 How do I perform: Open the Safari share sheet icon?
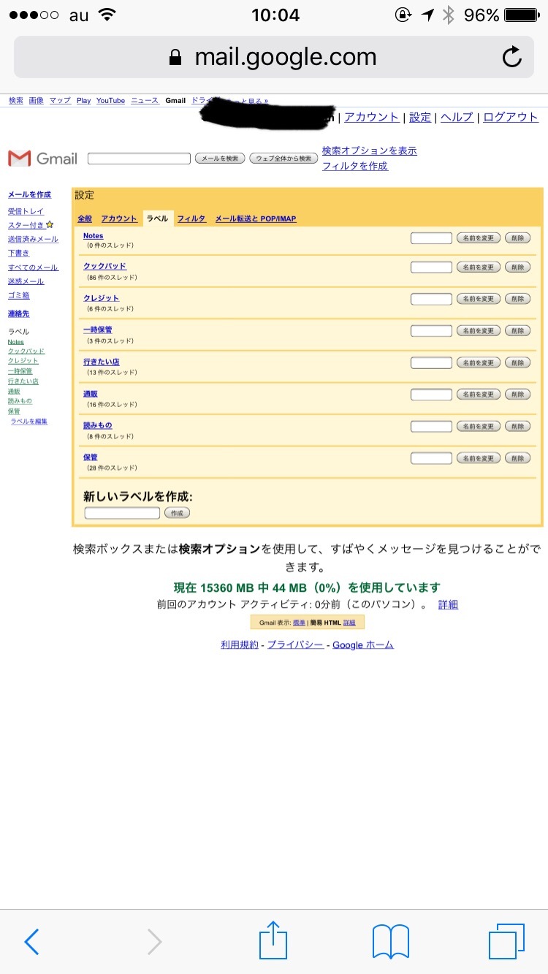point(273,940)
